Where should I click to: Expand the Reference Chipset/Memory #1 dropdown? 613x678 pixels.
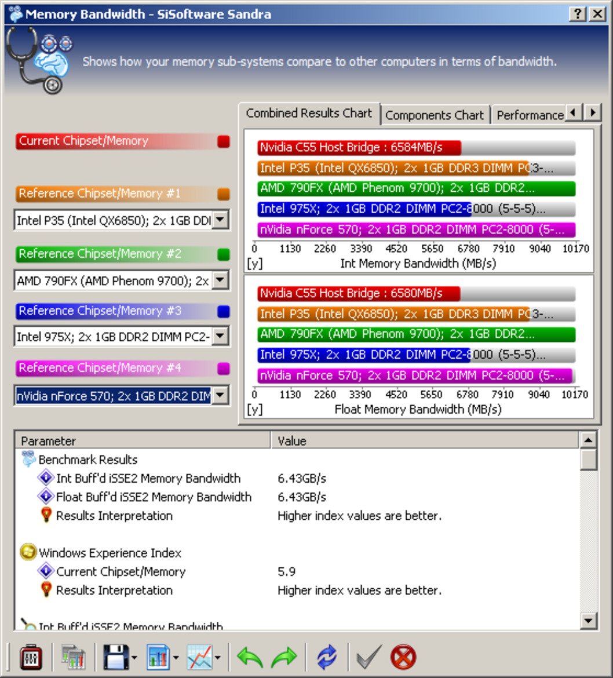pos(220,220)
